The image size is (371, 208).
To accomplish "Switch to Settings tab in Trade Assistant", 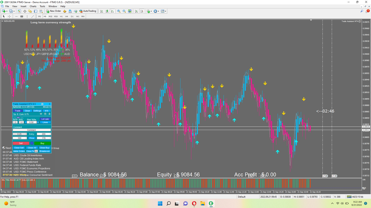I will pyautogui.click(x=37, y=111).
